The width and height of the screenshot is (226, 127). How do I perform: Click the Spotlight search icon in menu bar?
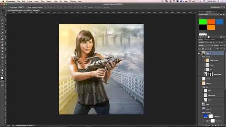219,1
